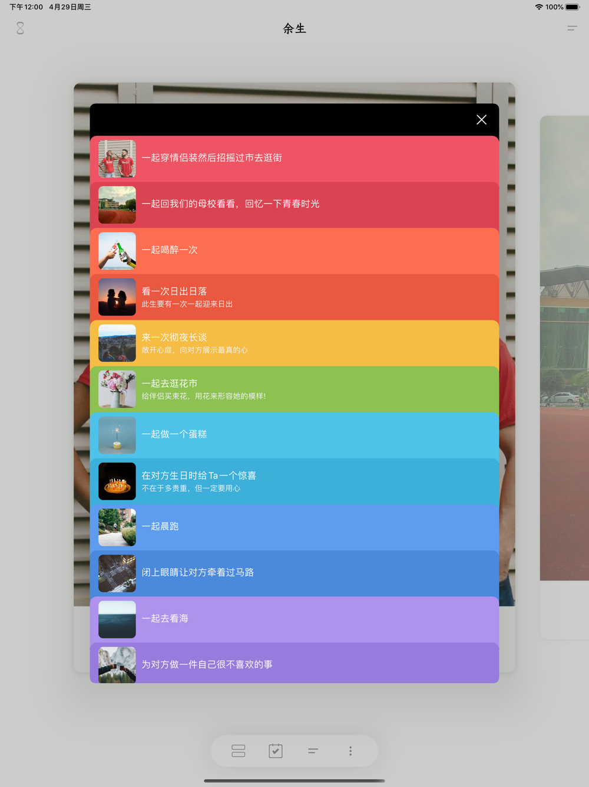Select '为对方做一件自己很不喜欢的事' item
Image resolution: width=589 pixels, height=787 pixels.
tap(294, 663)
